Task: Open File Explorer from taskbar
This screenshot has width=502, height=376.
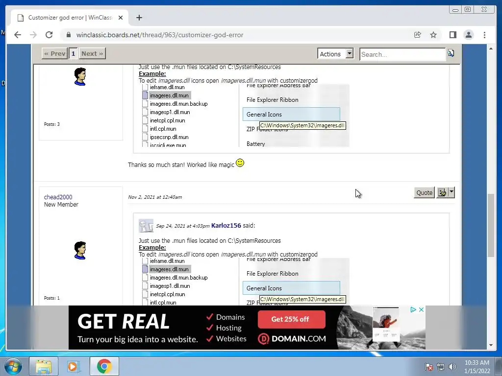Action: [44, 366]
